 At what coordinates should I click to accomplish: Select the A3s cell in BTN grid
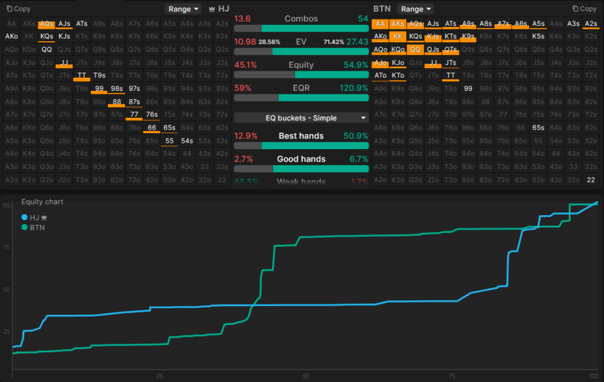click(573, 24)
